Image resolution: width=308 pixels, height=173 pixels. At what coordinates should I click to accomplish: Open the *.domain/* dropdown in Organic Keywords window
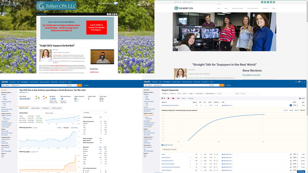click(213, 85)
